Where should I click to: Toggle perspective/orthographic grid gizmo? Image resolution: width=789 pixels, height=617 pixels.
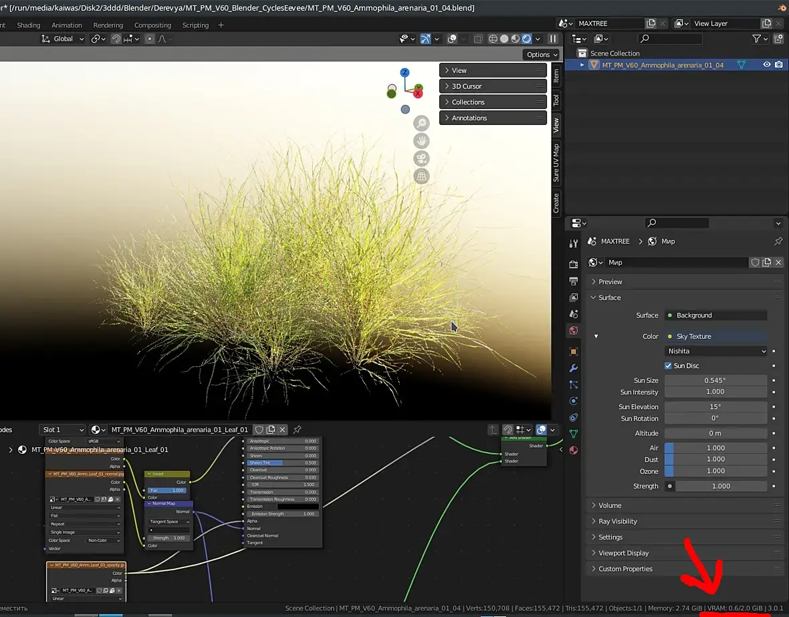[x=421, y=176]
